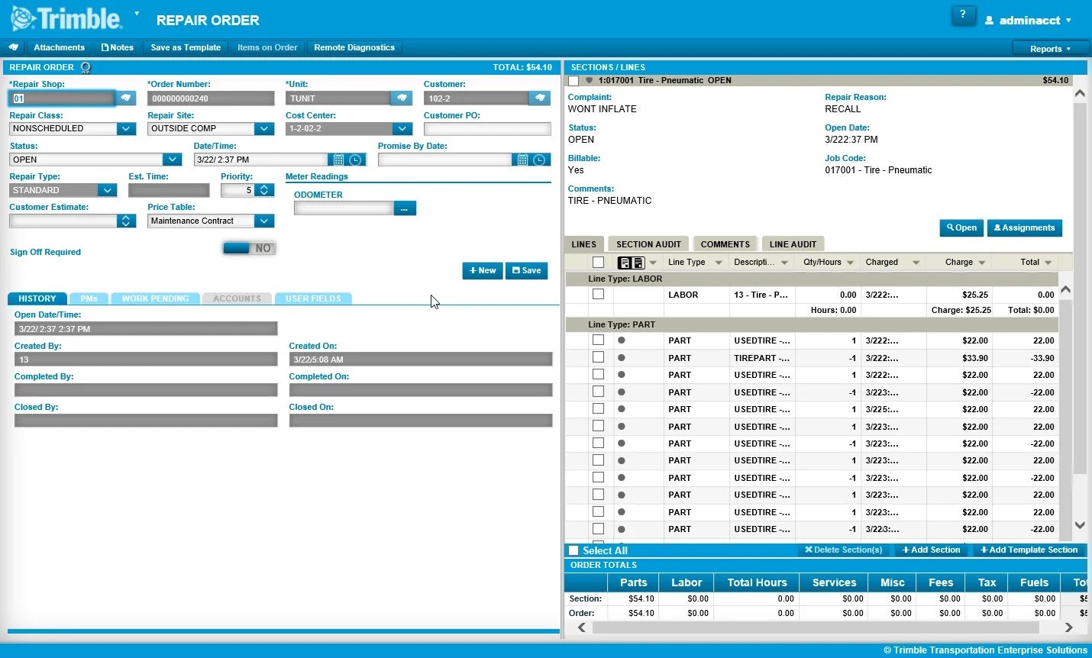Open the Reports dropdown menu

point(1051,49)
